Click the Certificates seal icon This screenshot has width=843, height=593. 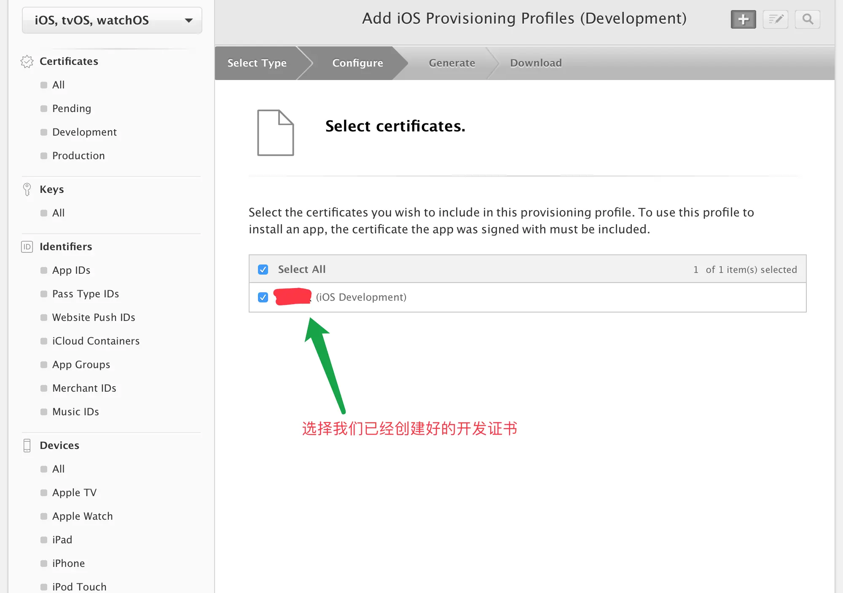27,61
